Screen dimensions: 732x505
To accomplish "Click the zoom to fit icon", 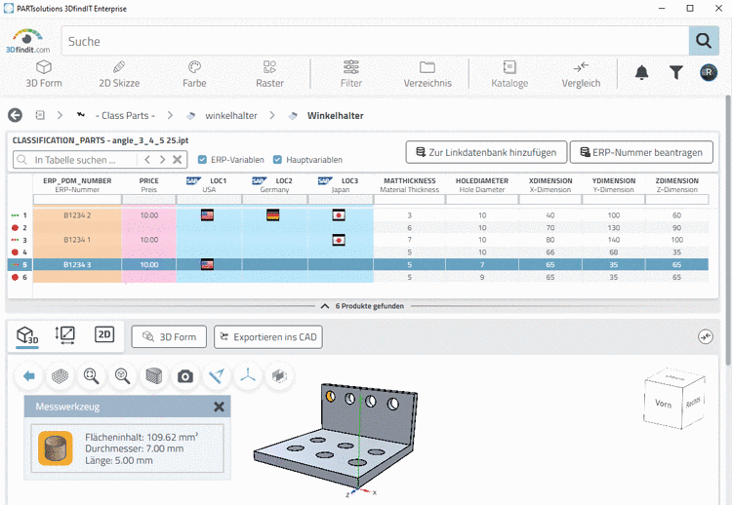I will point(91,376).
